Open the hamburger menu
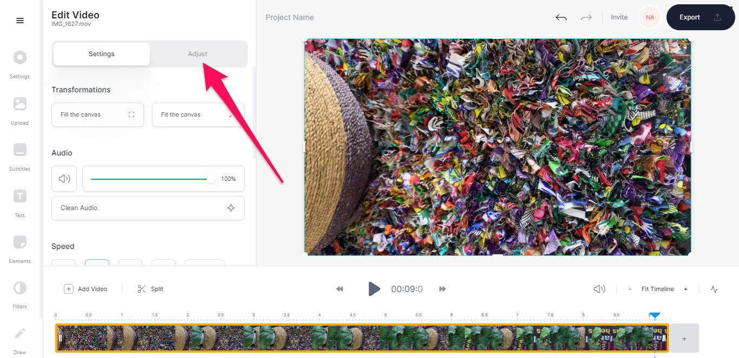 20,21
